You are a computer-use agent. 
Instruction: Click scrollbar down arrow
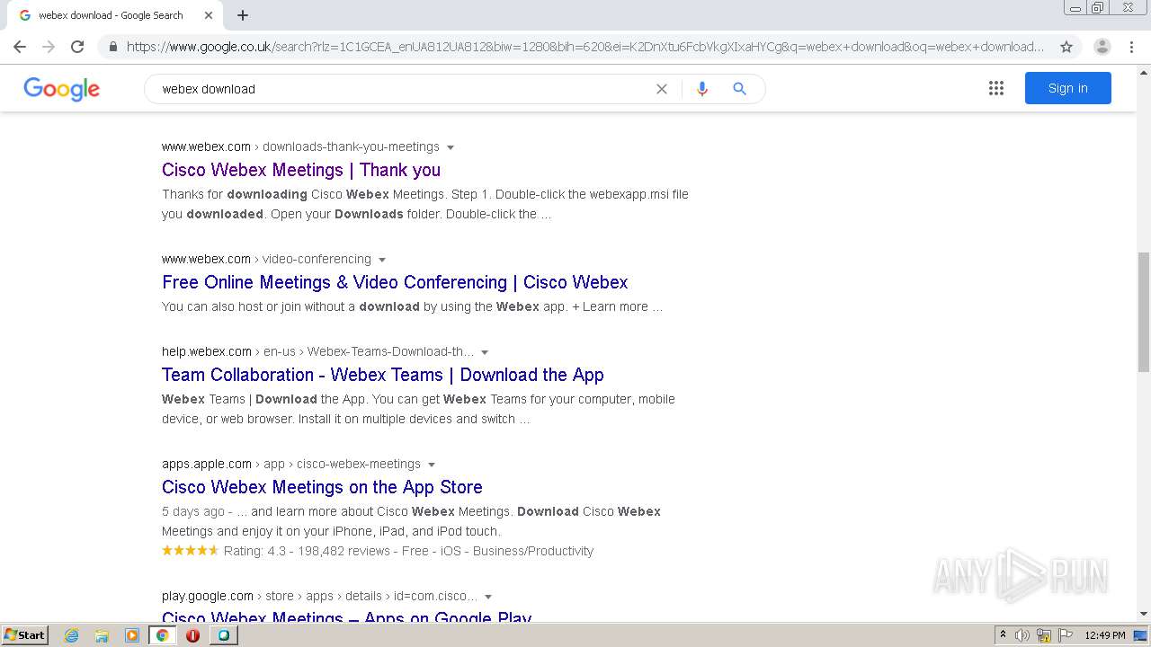pos(1144,614)
